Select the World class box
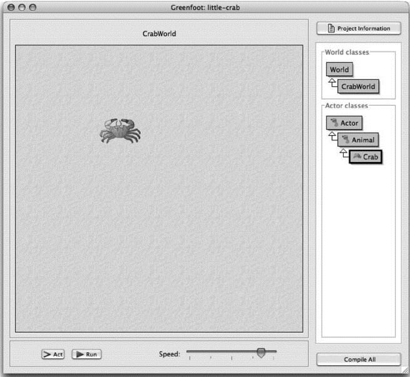The image size is (410, 377). point(339,69)
